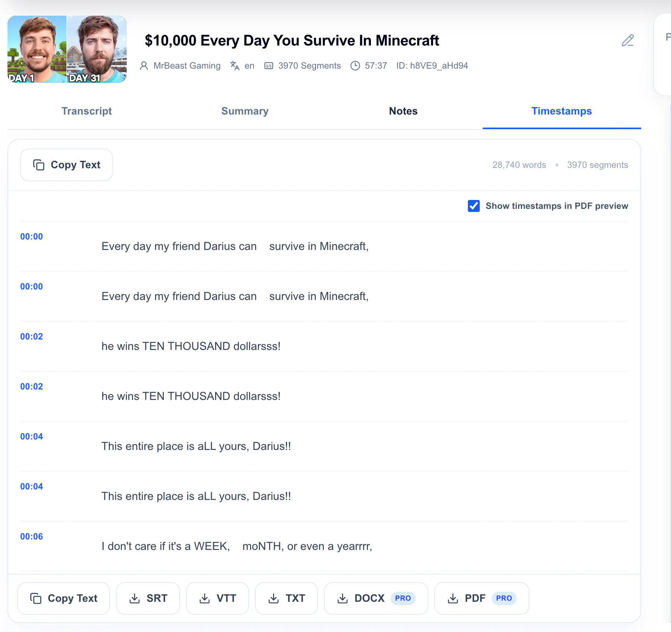The width and height of the screenshot is (671, 632).
Task: Click the bottom Copy Text button
Action: point(64,598)
